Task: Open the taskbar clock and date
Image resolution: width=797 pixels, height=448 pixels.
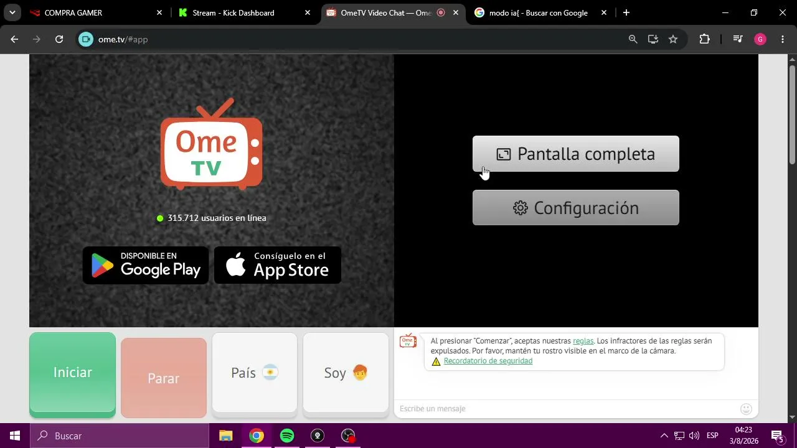Action: pyautogui.click(x=743, y=436)
